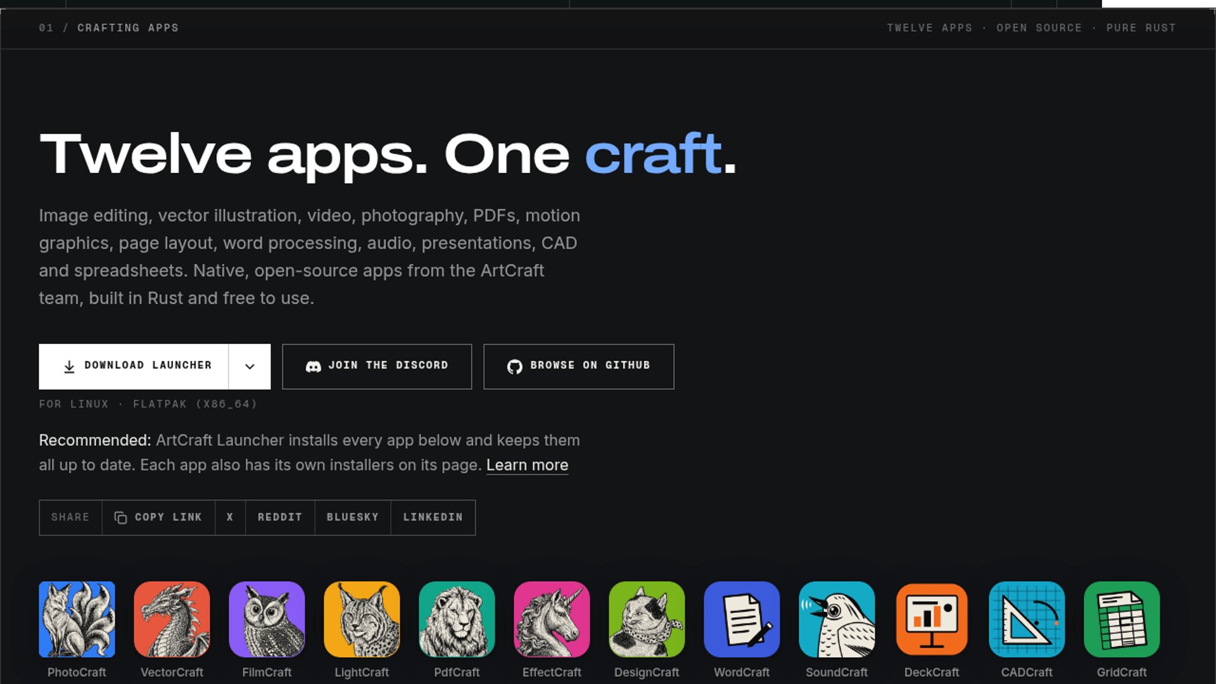Follow the Learn more link
This screenshot has height=684, width=1216.
(527, 465)
